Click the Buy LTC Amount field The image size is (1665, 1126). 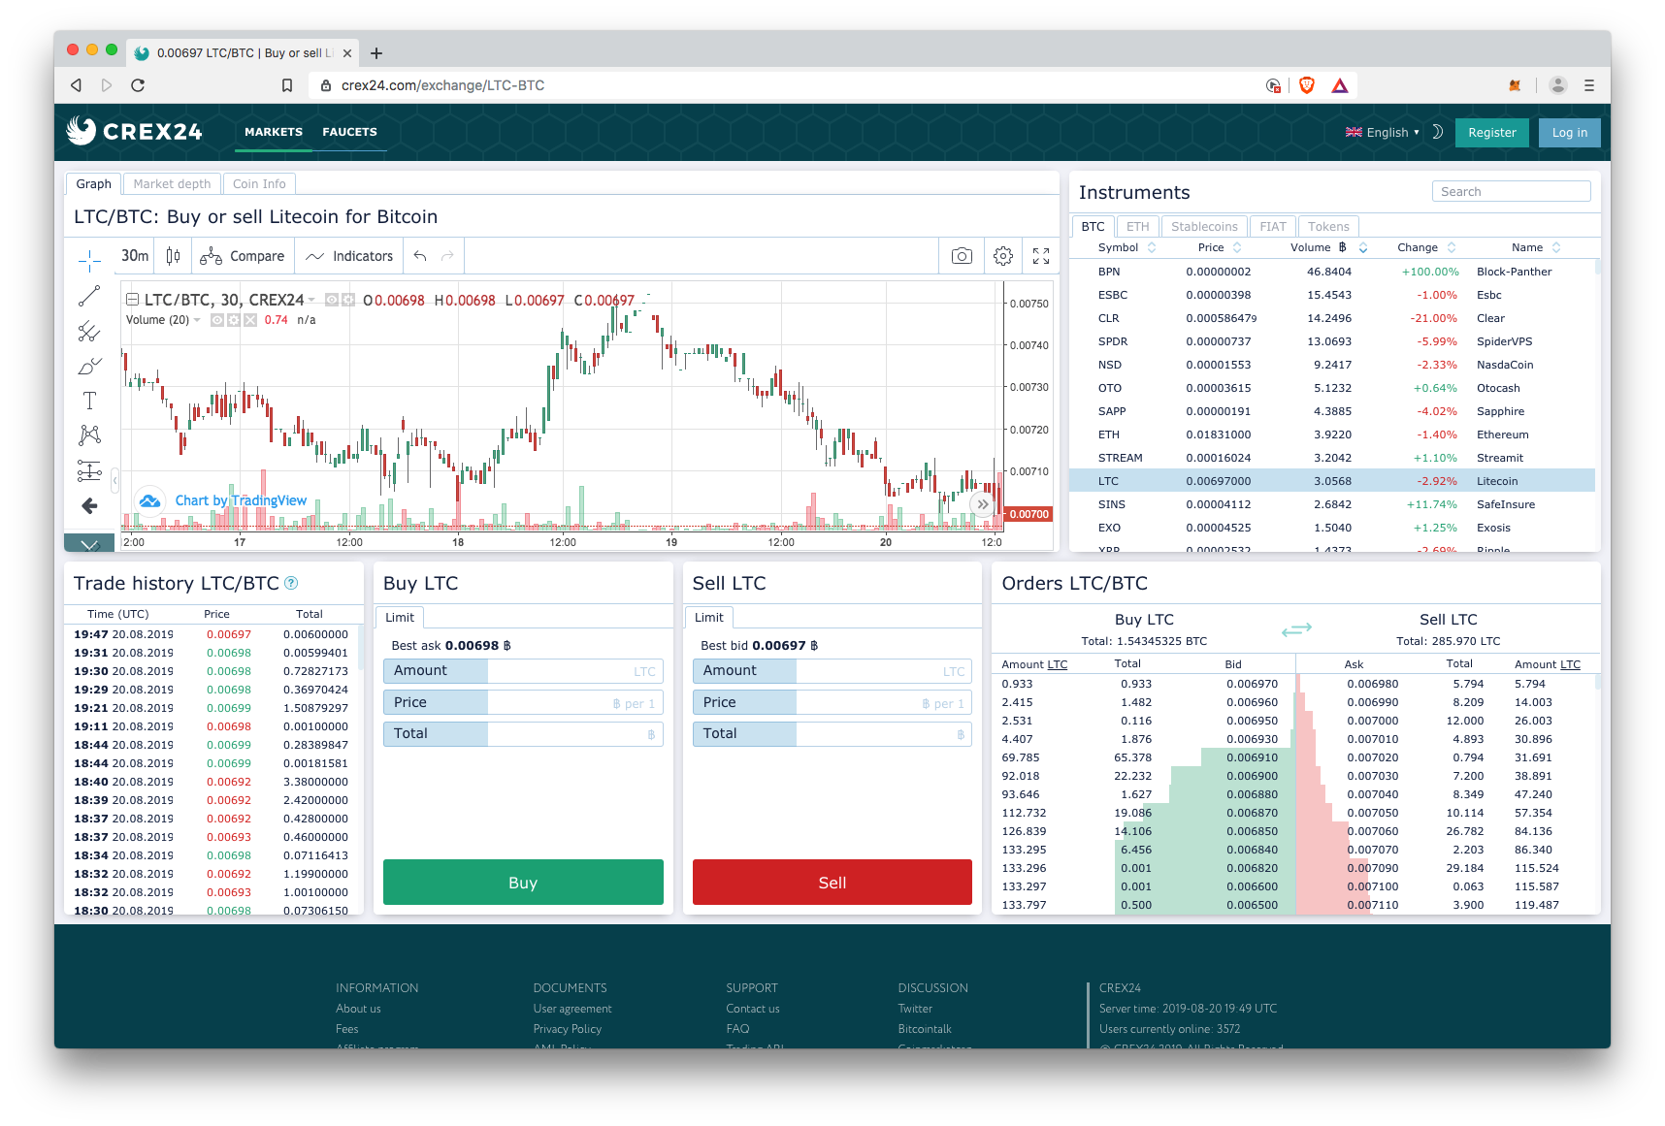coord(523,671)
